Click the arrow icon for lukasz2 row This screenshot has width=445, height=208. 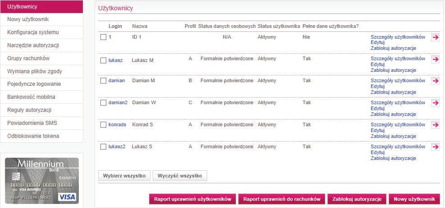(435, 147)
